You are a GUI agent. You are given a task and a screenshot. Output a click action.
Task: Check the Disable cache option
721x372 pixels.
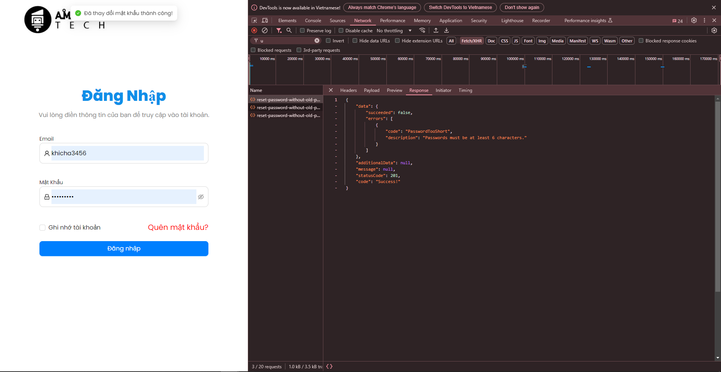pos(341,30)
